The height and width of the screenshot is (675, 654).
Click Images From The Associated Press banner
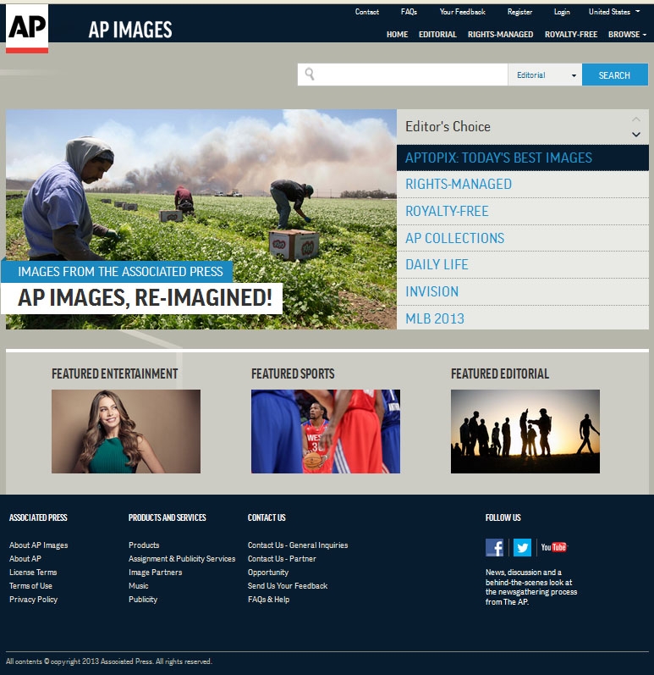pos(118,272)
